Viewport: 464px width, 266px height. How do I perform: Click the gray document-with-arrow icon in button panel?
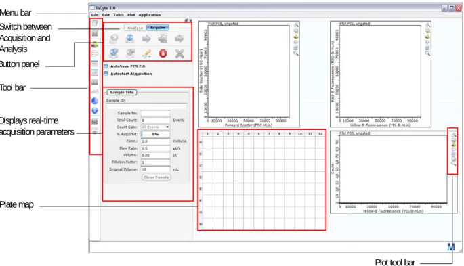coord(163,39)
